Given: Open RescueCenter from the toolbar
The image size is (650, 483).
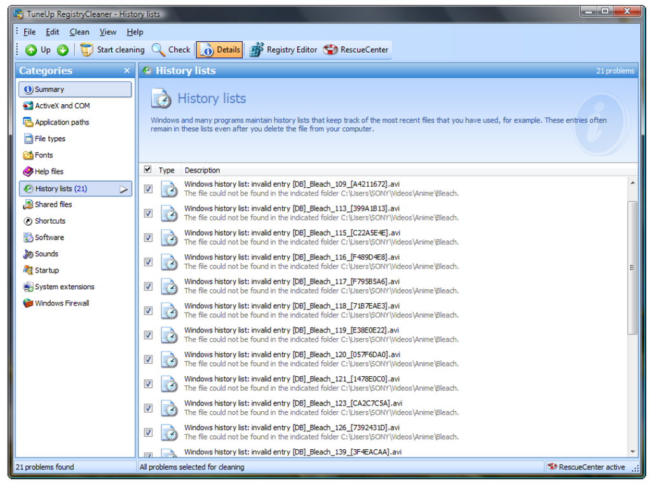Looking at the screenshot, I should [x=356, y=50].
